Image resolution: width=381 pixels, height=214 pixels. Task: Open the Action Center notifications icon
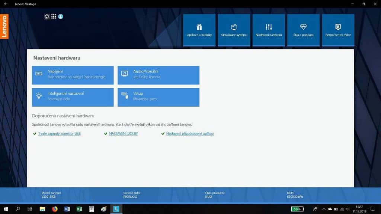coord(373,209)
